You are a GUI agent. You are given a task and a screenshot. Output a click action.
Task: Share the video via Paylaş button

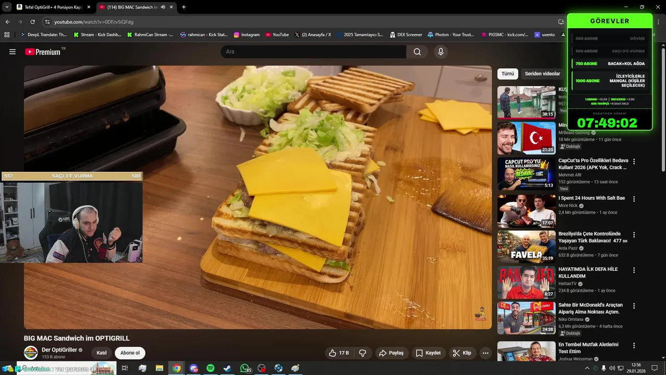click(391, 353)
